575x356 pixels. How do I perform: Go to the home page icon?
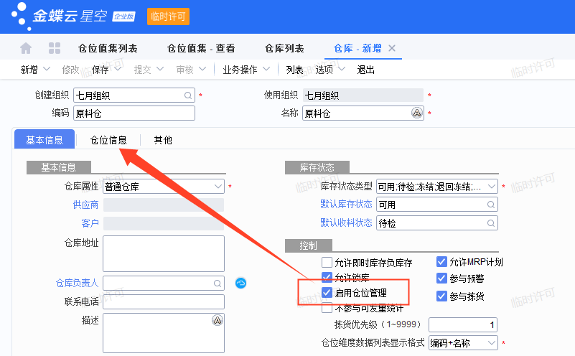(x=26, y=48)
